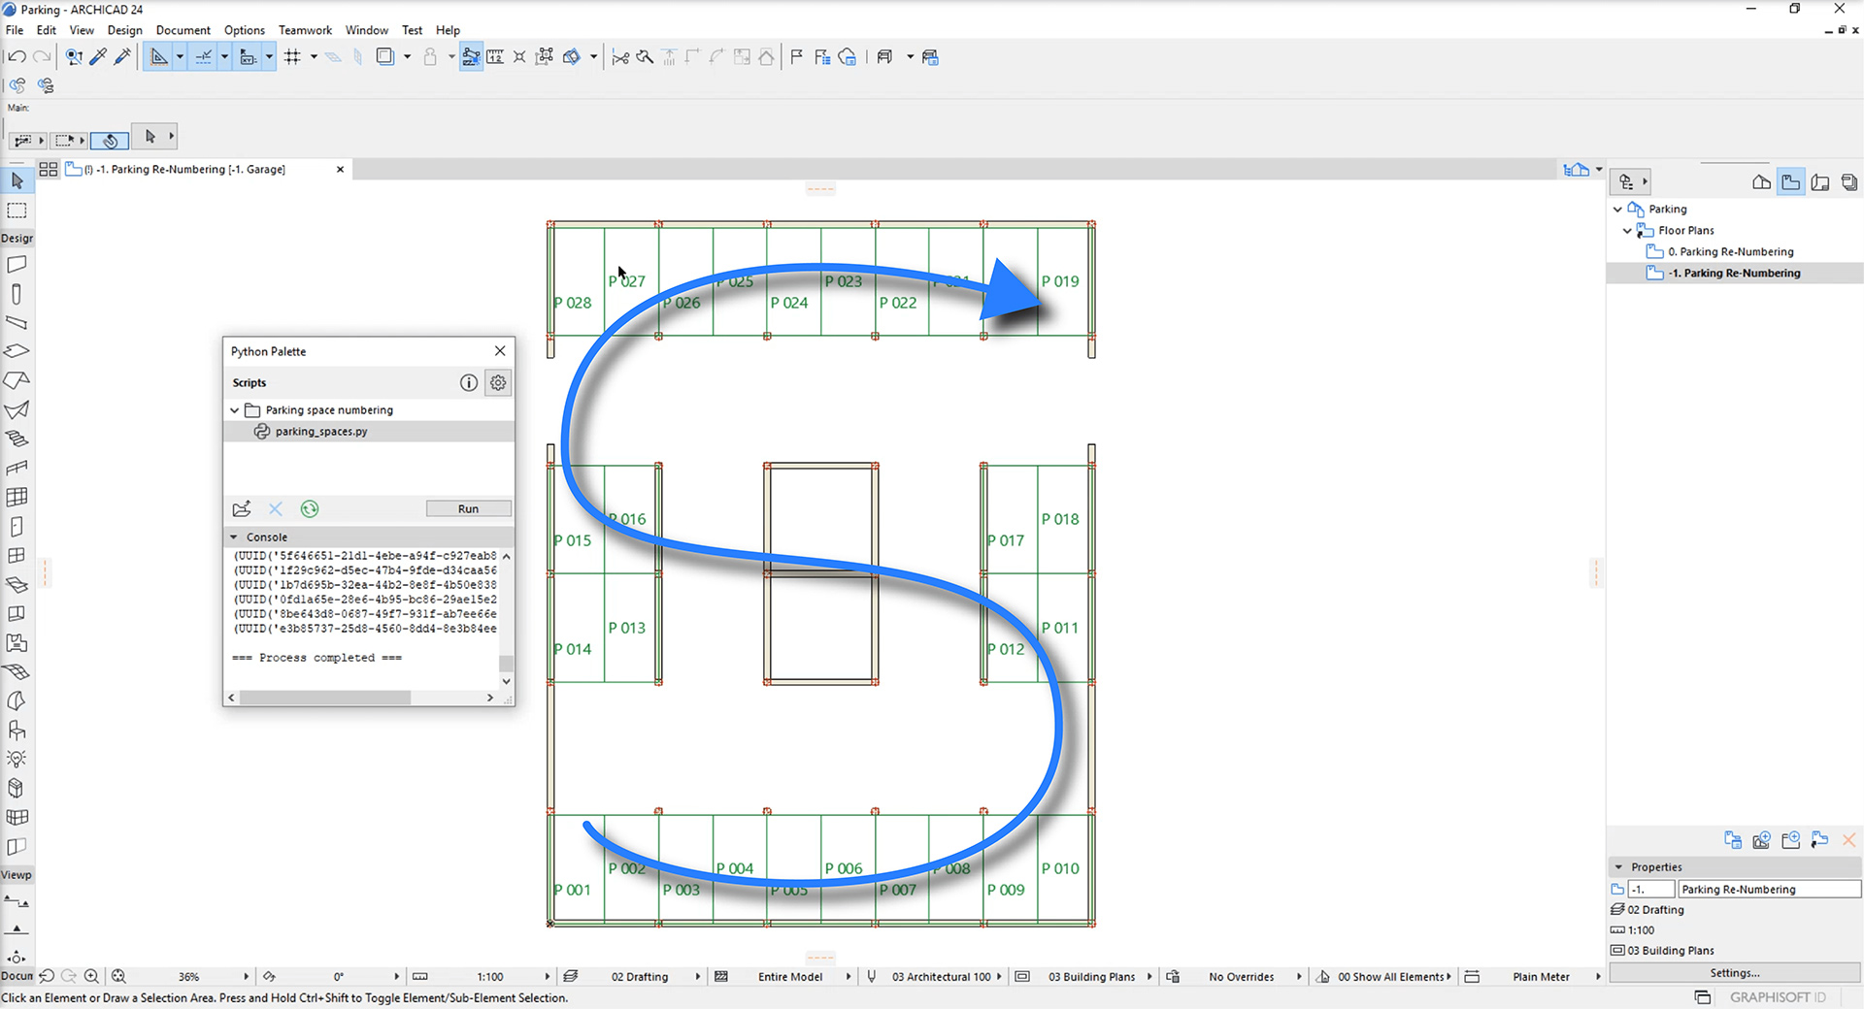The height and width of the screenshot is (1009, 1864).
Task: Select the Trim scissors tool in the toolbar
Action: (619, 56)
